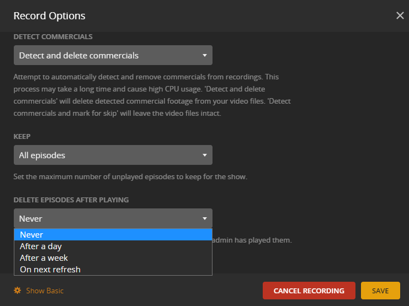Viewport: 409px width, 306px height.
Task: Close the Record Options dialog
Action: pos(400,16)
